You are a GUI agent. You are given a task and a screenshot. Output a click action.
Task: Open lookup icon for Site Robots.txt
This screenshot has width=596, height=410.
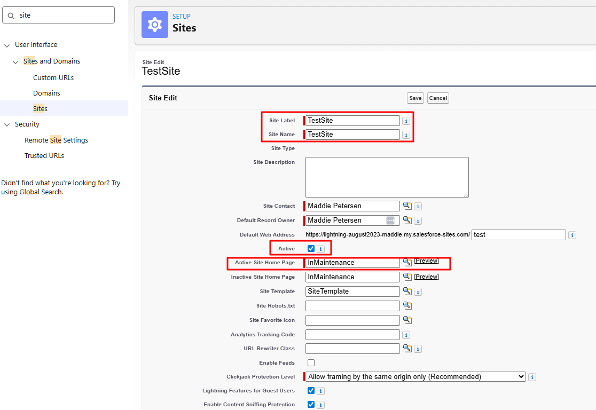coord(407,305)
